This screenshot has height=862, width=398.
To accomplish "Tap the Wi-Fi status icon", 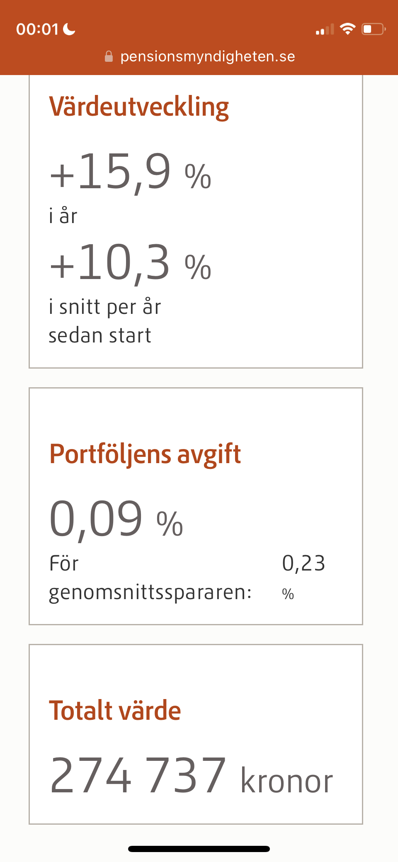I will (x=348, y=28).
